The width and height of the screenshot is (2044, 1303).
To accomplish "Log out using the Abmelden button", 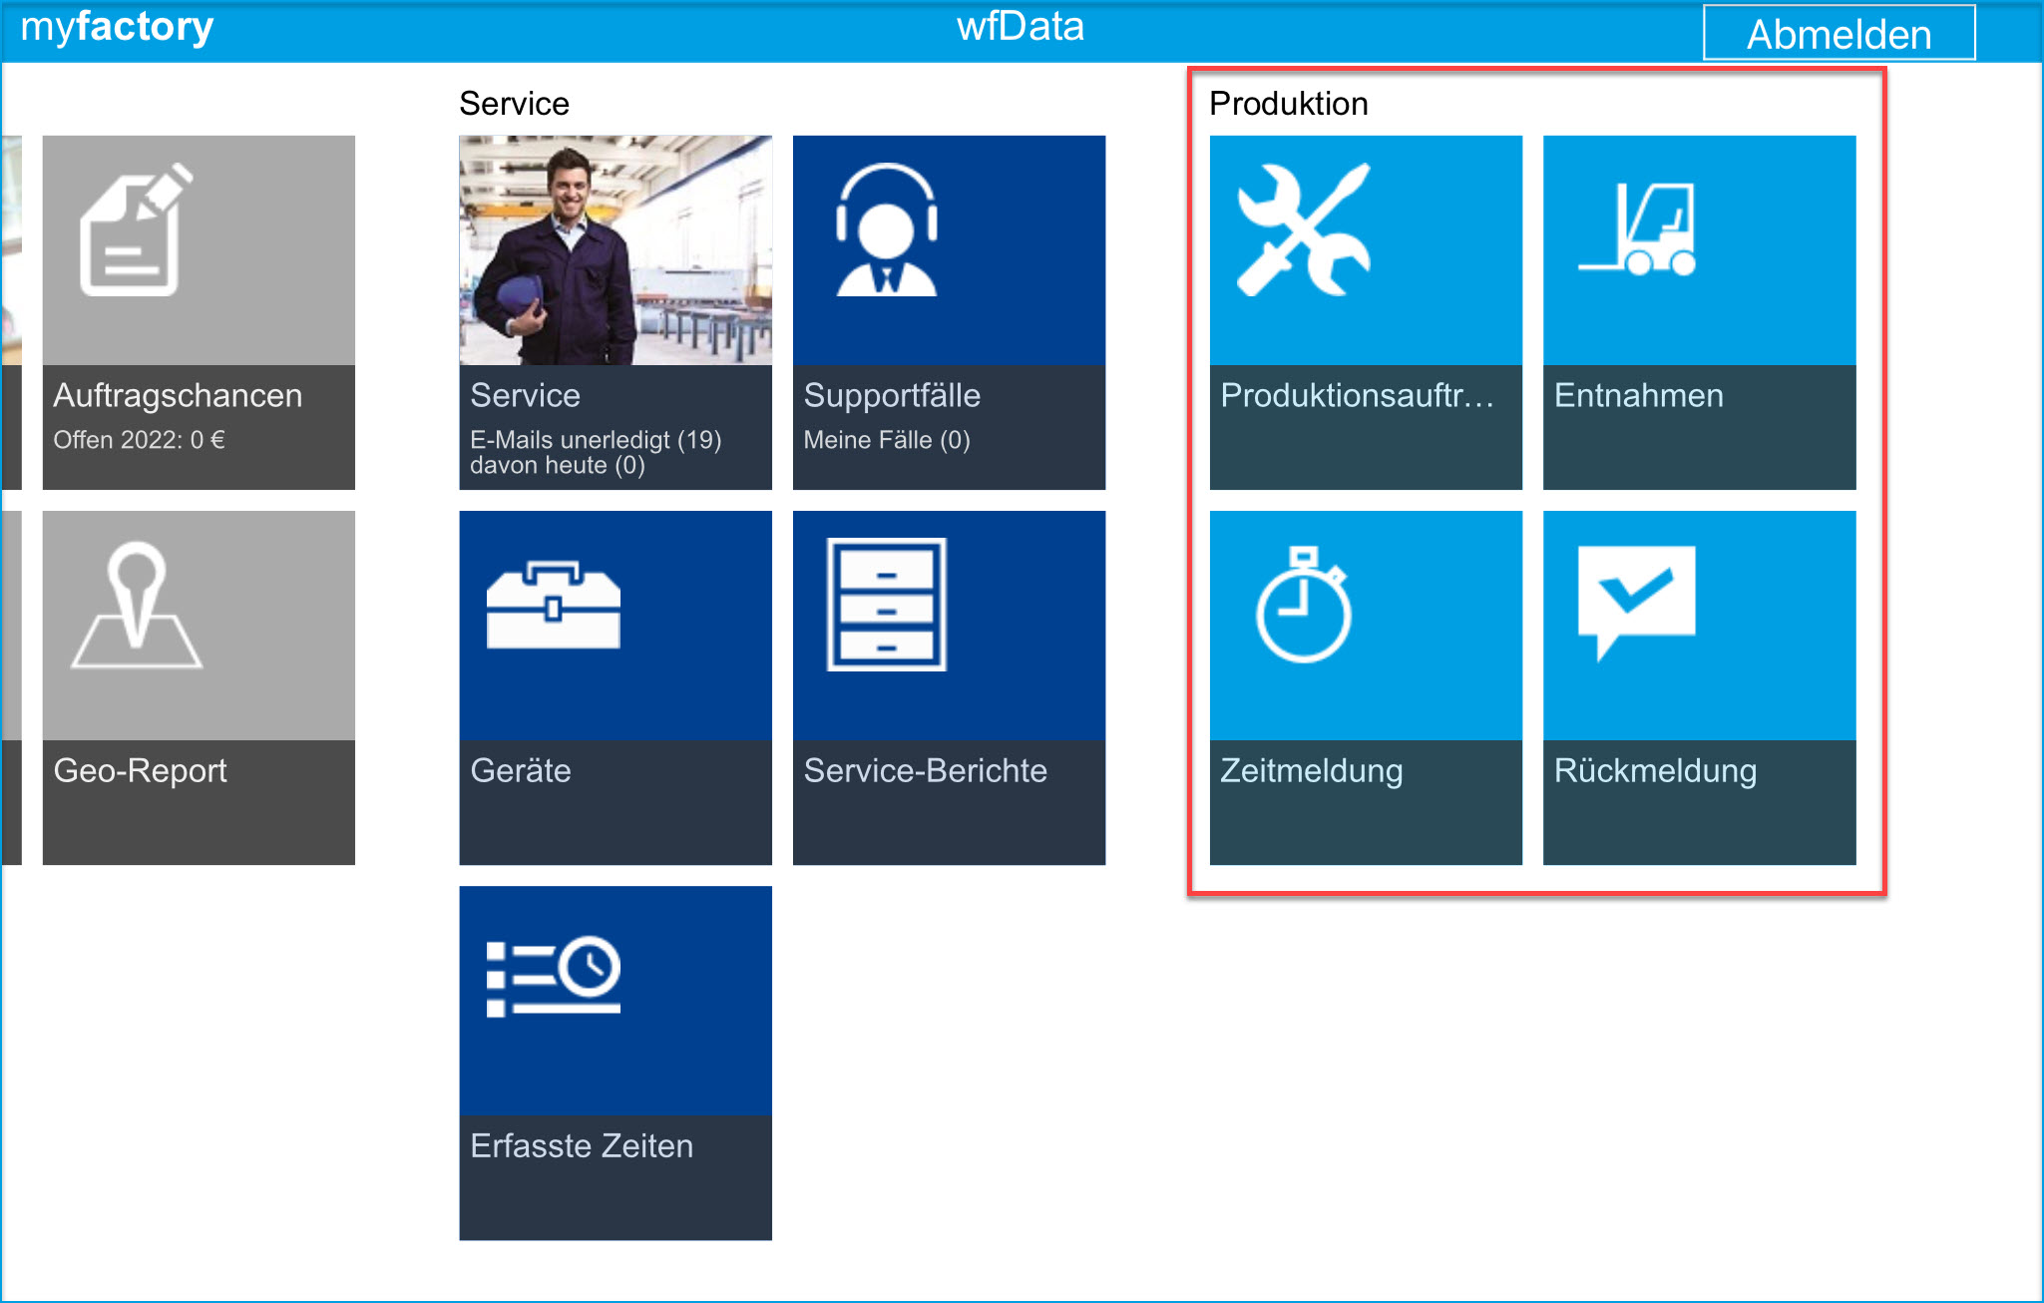I will point(1838,34).
